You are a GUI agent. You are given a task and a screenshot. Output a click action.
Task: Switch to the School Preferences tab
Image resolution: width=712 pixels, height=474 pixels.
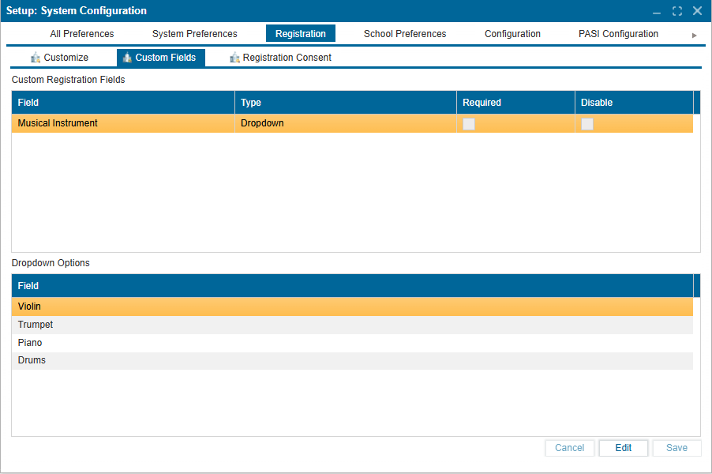point(404,33)
